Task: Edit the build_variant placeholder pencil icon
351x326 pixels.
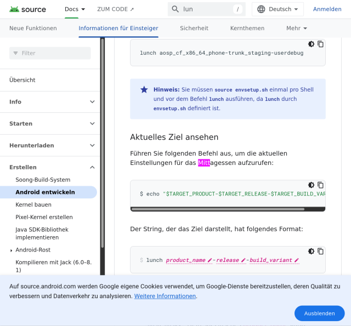Action: (297, 260)
